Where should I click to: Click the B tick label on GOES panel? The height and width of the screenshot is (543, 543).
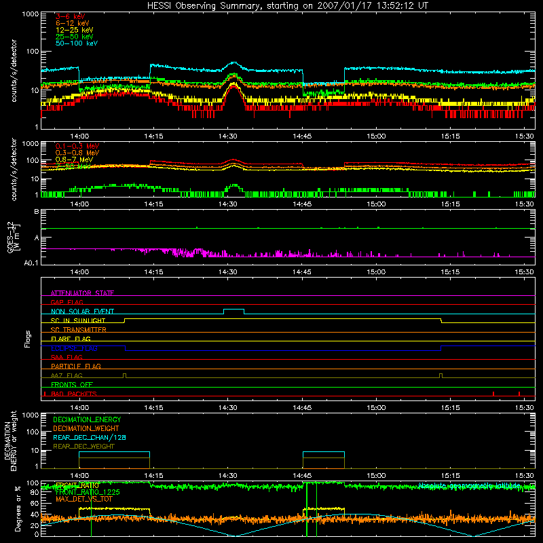click(37, 212)
